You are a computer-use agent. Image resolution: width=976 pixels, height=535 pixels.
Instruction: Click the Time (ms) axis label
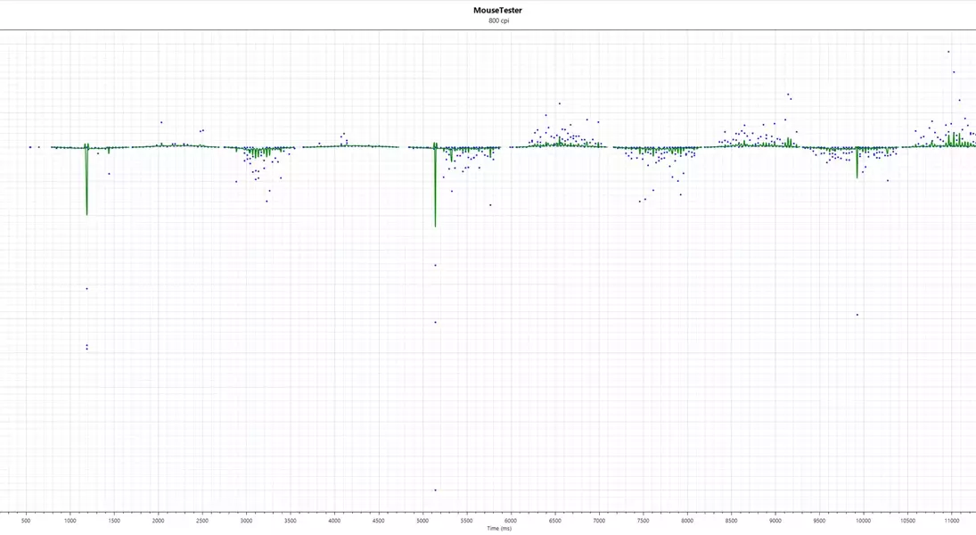pyautogui.click(x=499, y=529)
